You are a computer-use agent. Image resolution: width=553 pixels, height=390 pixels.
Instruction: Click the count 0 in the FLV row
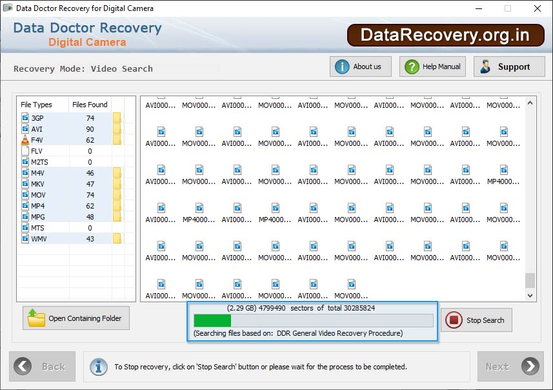click(x=90, y=151)
